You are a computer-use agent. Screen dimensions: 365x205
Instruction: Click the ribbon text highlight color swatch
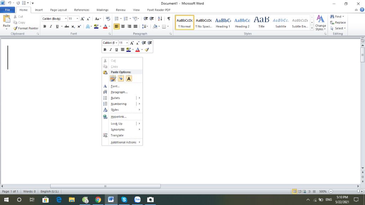point(96,26)
